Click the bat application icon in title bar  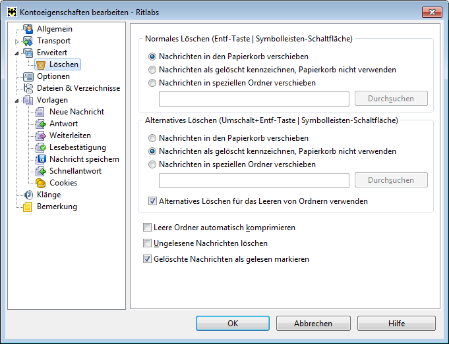[x=12, y=12]
